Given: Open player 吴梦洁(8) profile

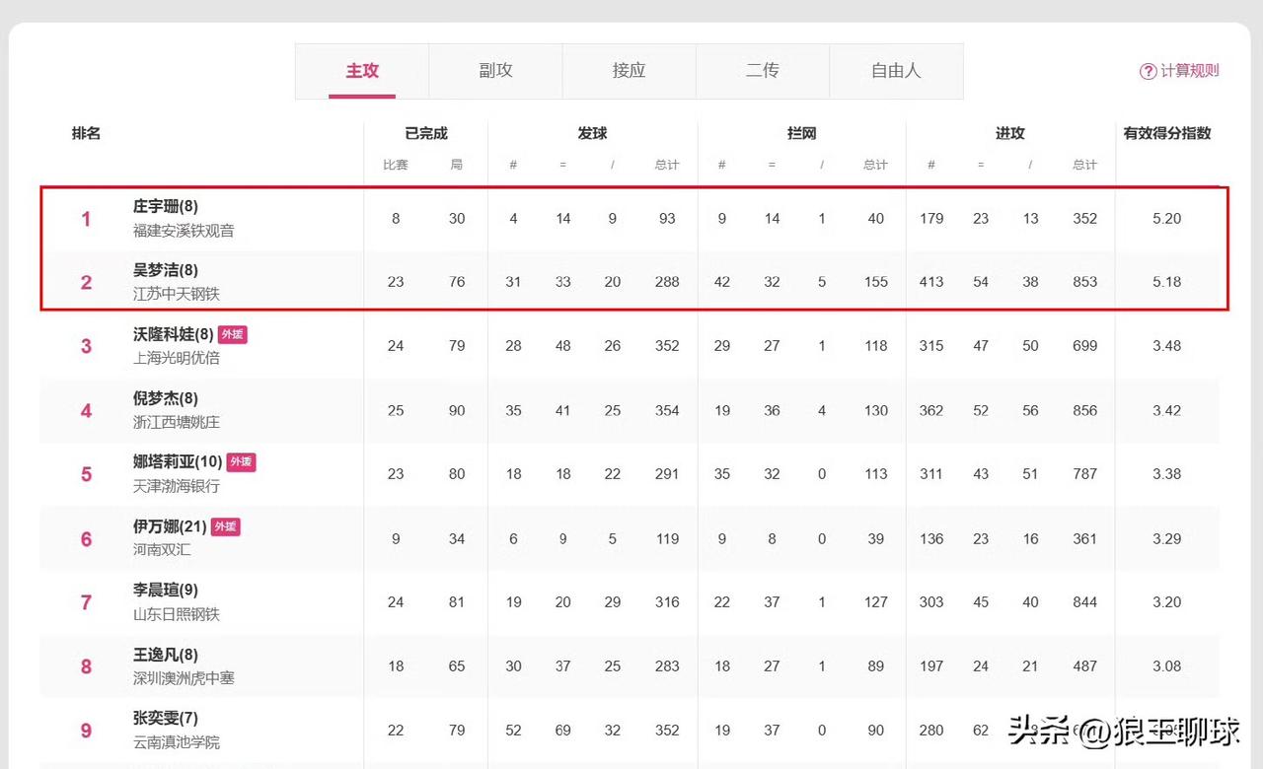Looking at the screenshot, I should point(166,270).
